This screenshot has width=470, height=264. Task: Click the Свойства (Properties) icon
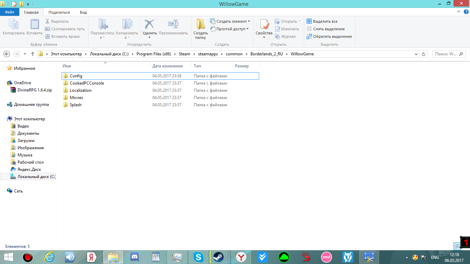tap(264, 25)
